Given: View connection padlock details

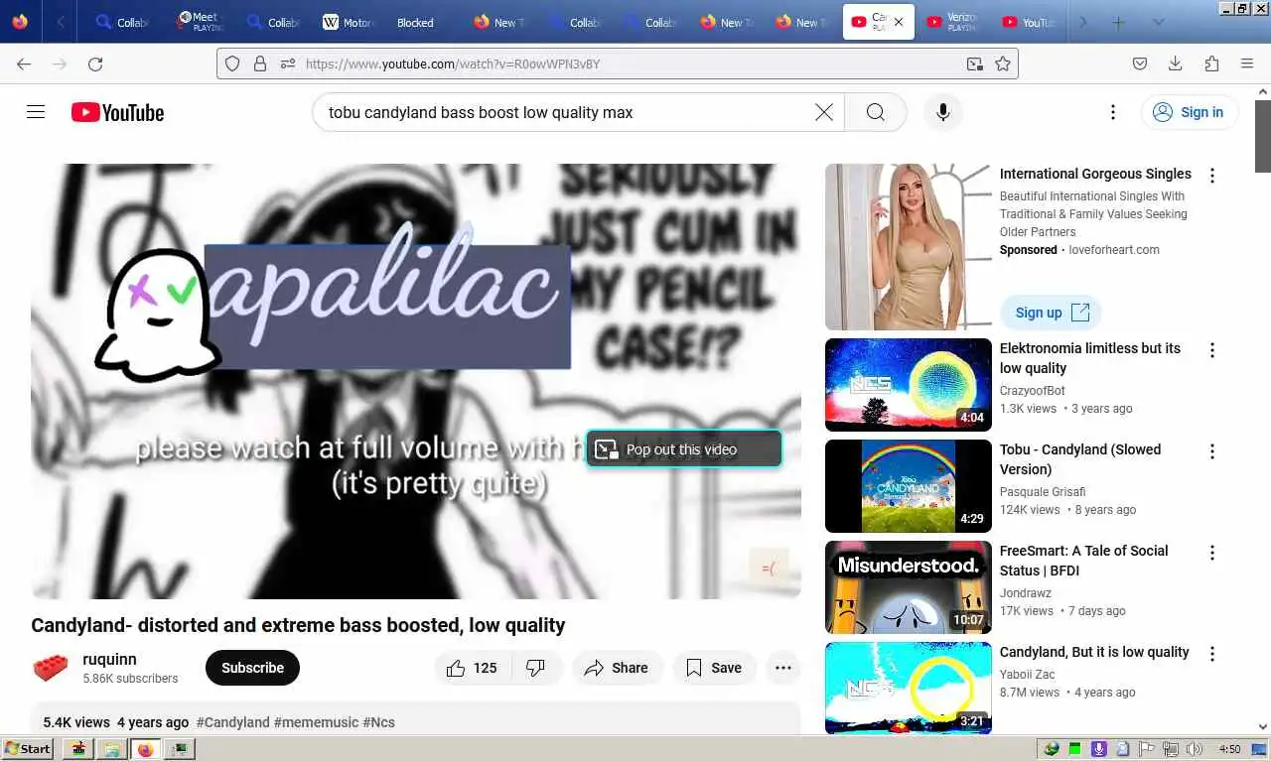Looking at the screenshot, I should tap(260, 63).
